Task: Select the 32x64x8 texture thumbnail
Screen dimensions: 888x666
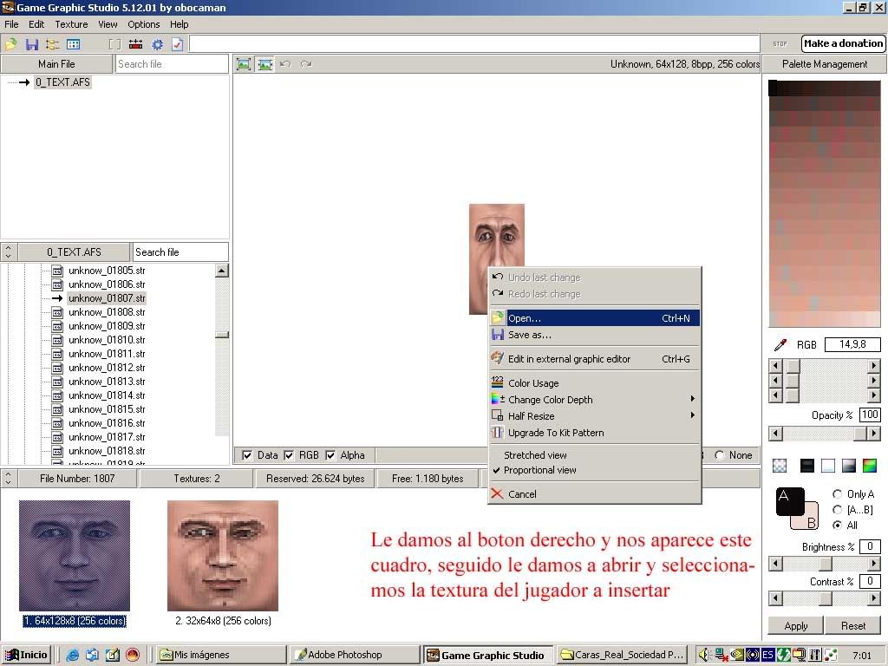Action: pos(223,556)
